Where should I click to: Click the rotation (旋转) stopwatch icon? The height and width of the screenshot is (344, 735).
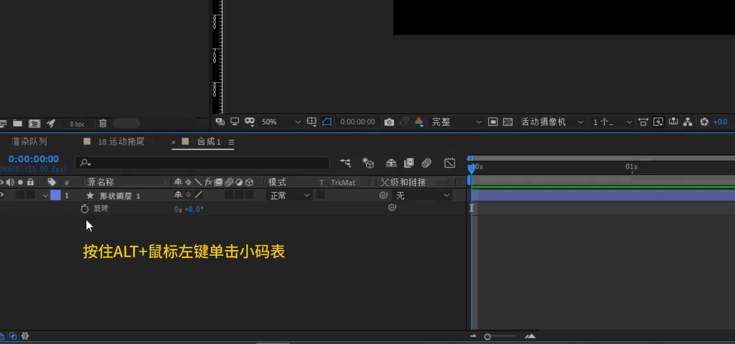tap(84, 209)
